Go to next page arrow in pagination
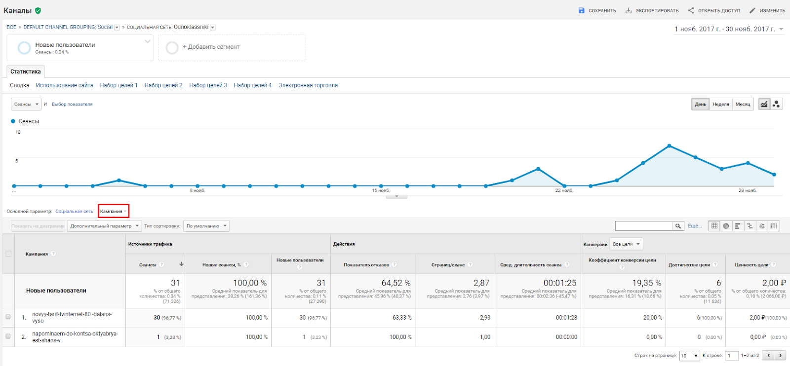The width and height of the screenshot is (790, 366). 780,355
